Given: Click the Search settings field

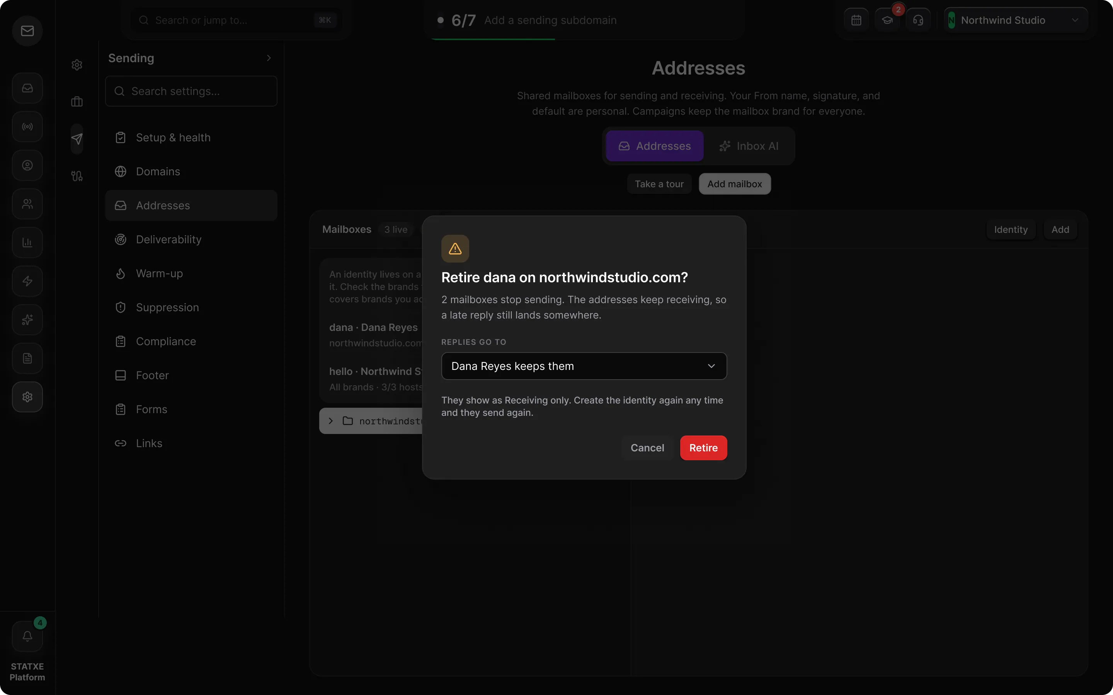Looking at the screenshot, I should point(191,91).
